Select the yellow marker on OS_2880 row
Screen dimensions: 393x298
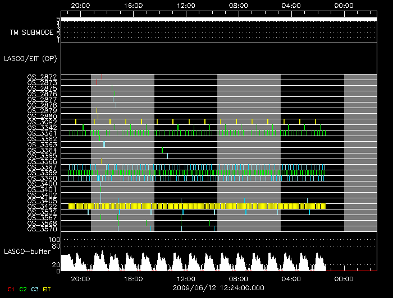click(98, 116)
